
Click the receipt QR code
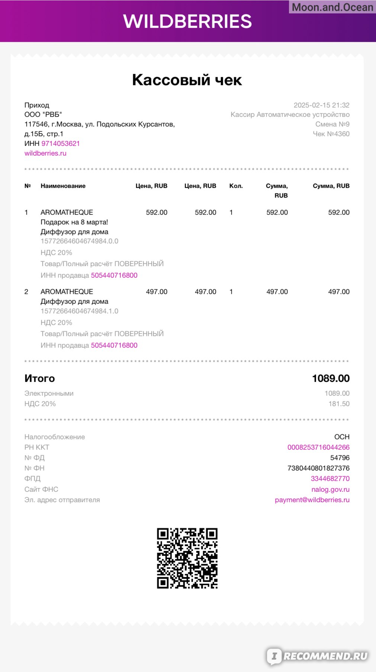[187, 558]
